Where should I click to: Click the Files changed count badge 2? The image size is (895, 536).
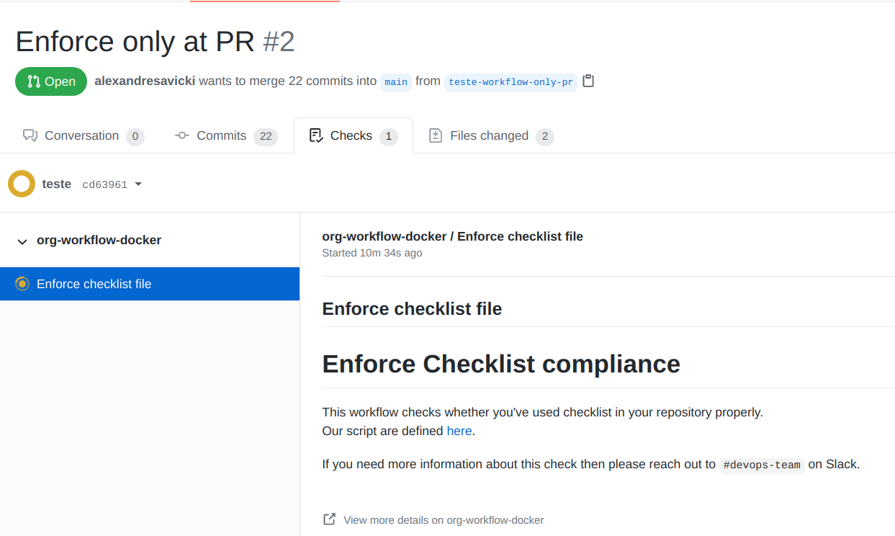point(545,136)
